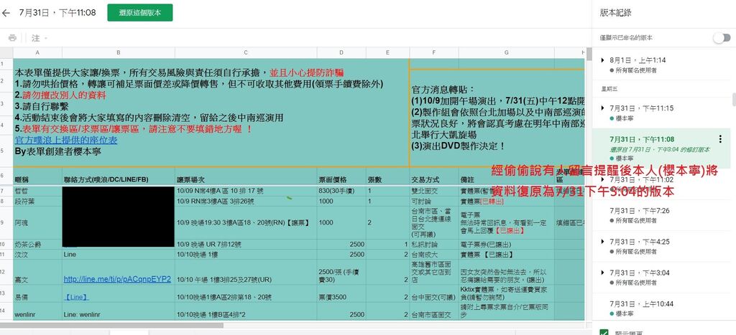This screenshot has height=335, width=736.
Task: Click the cell containing 段符葉
Action: coord(37,201)
